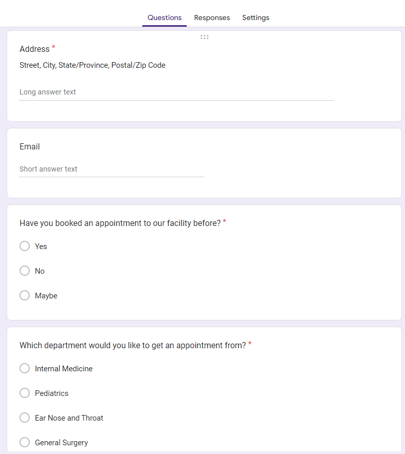Click the Address long answer text field
The width and height of the screenshot is (405, 454).
(176, 92)
